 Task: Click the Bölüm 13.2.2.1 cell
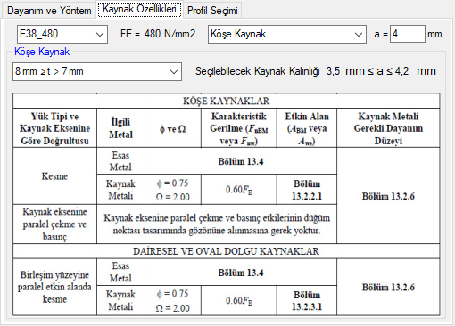pos(307,190)
